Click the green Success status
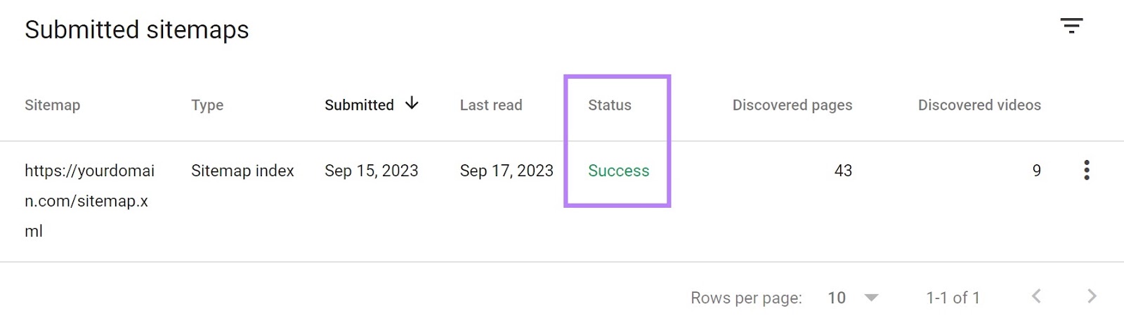Viewport: 1124px width, 323px height. pos(618,171)
